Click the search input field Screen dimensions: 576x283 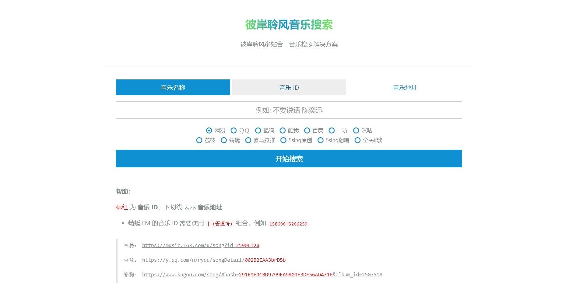pos(289,110)
